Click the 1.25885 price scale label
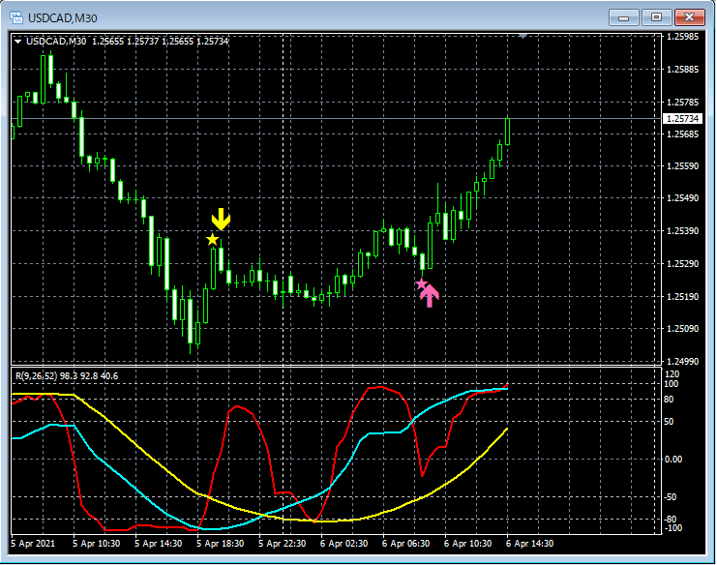This screenshot has width=717, height=565. [x=683, y=70]
